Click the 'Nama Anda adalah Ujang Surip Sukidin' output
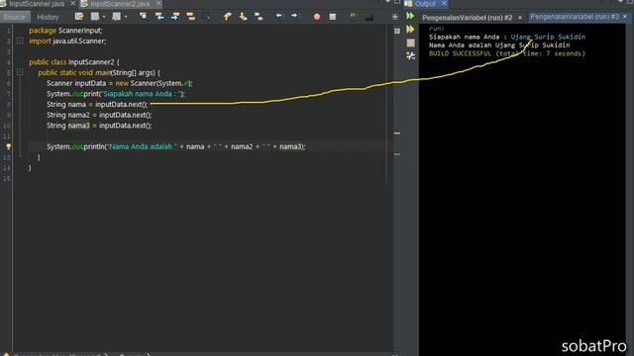 [499, 45]
